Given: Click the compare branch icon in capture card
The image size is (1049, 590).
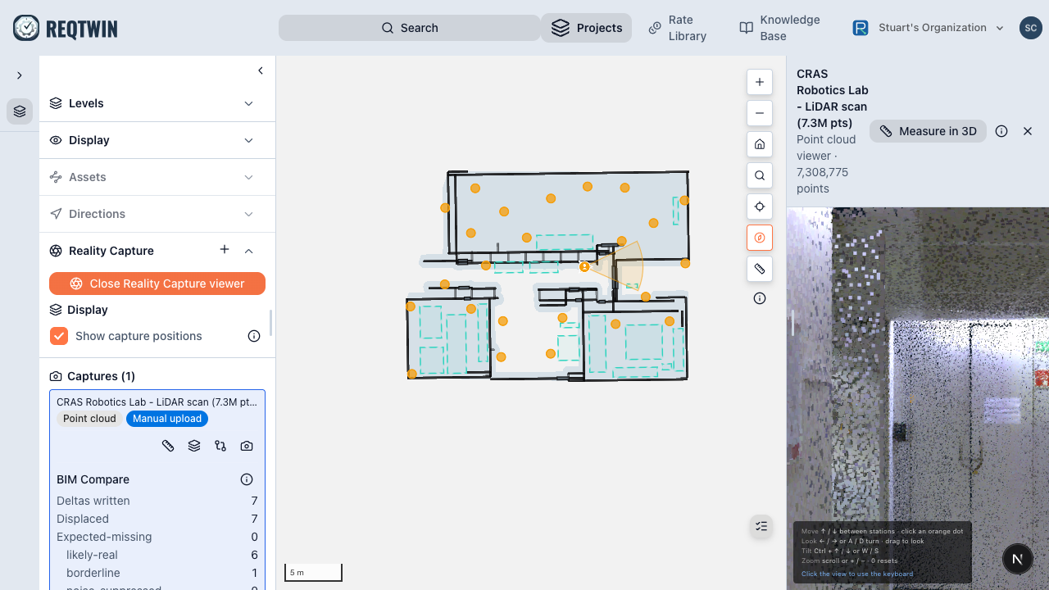Looking at the screenshot, I should (x=220, y=446).
